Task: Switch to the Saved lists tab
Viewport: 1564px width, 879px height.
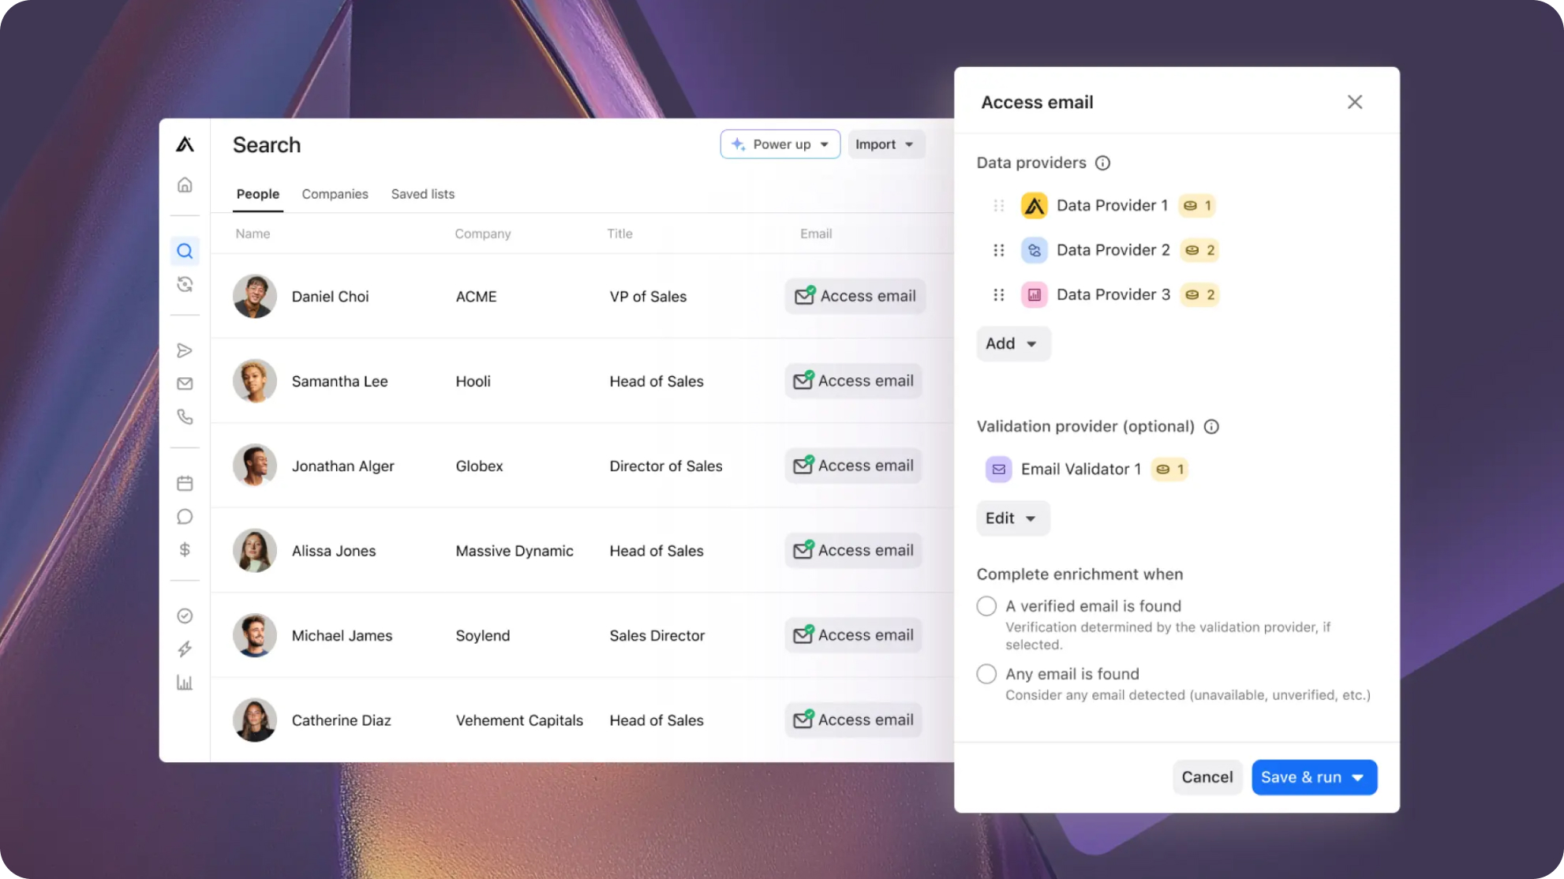Action: coord(422,194)
